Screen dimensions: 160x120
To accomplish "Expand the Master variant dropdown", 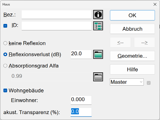I will pos(127,82).
